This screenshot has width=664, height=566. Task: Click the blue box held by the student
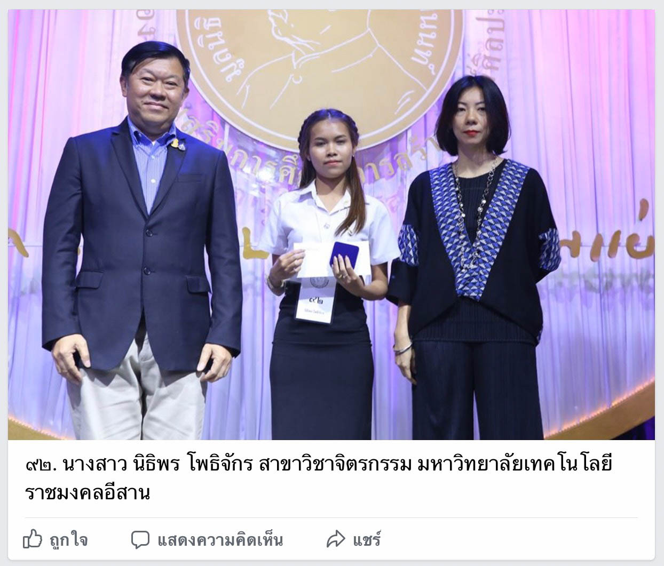point(344,254)
